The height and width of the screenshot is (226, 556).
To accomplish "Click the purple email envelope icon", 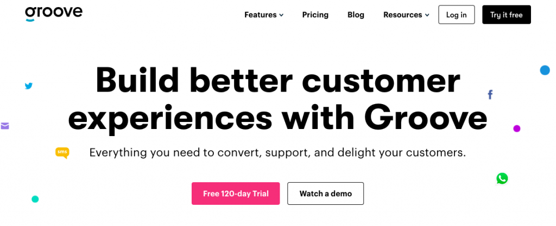I will (x=4, y=126).
